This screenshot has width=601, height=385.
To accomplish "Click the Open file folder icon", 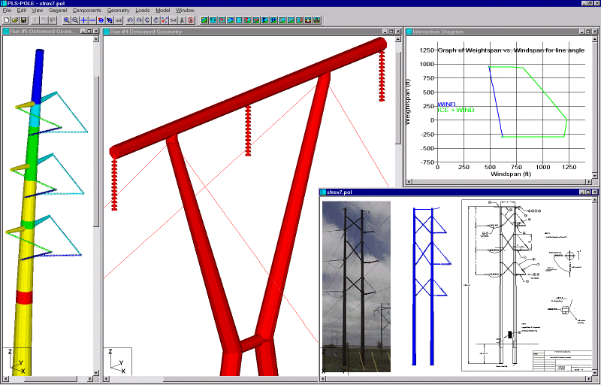I will pos(15,20).
